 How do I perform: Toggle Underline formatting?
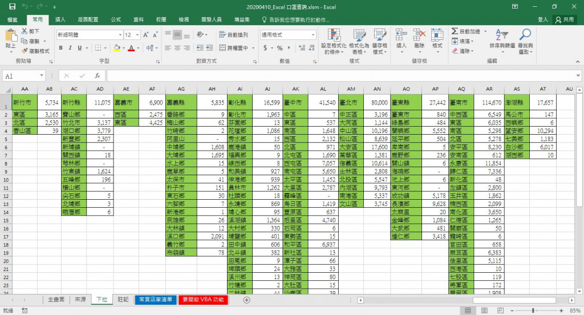pyautogui.click(x=79, y=48)
